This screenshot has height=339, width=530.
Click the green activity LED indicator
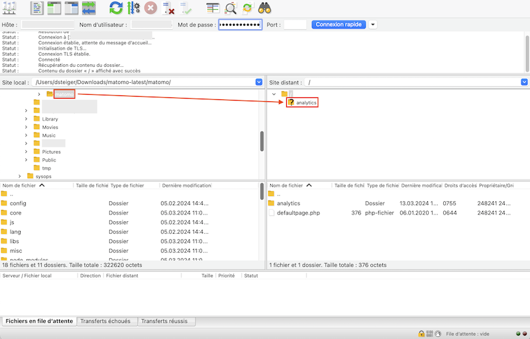(x=518, y=334)
